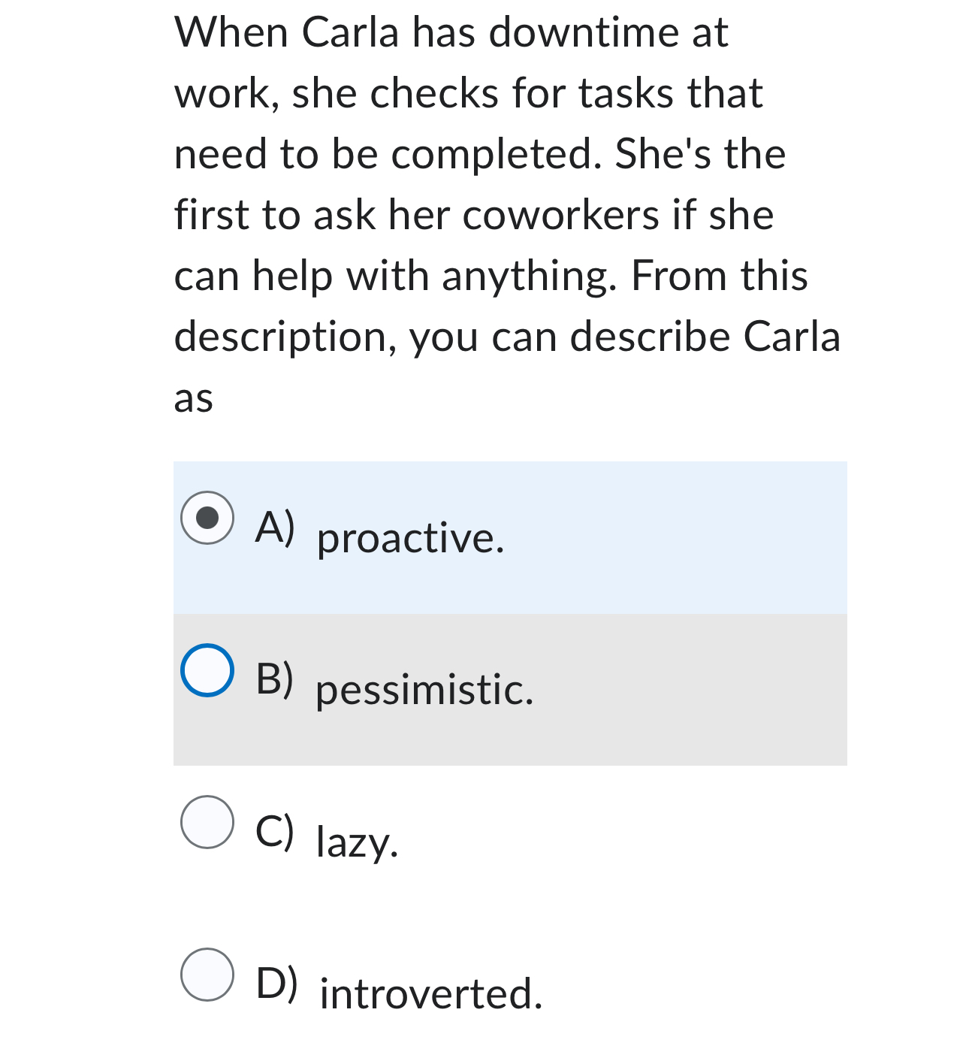The width and height of the screenshot is (969, 1058).
Task: Click the label text 'introverted.'
Action: click(430, 993)
